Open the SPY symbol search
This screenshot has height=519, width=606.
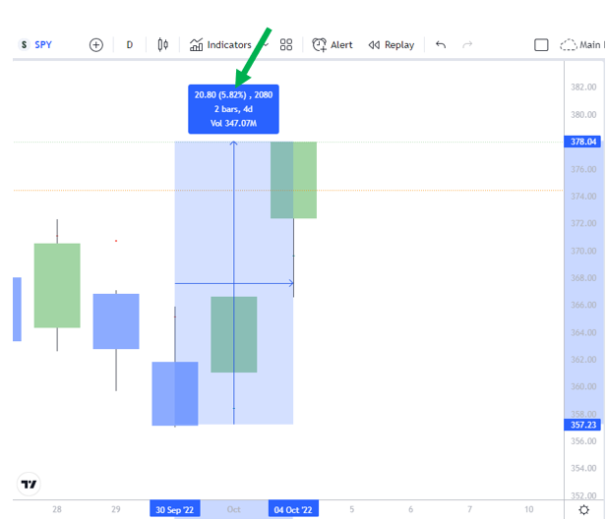[35, 45]
